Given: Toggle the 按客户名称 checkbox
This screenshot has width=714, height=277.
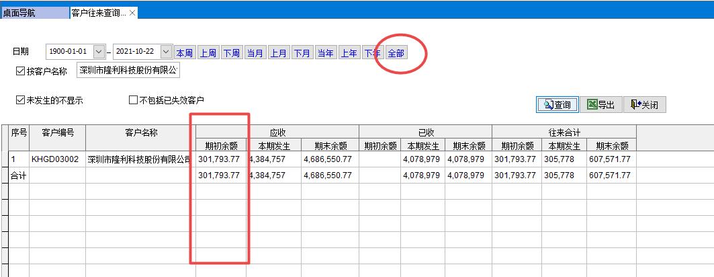Looking at the screenshot, I should coord(20,71).
